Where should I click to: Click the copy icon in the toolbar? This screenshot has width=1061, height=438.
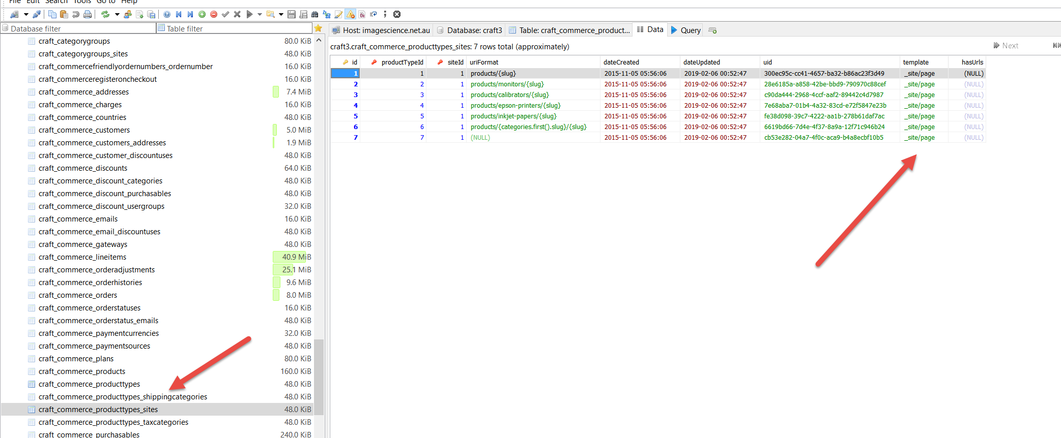tap(52, 14)
